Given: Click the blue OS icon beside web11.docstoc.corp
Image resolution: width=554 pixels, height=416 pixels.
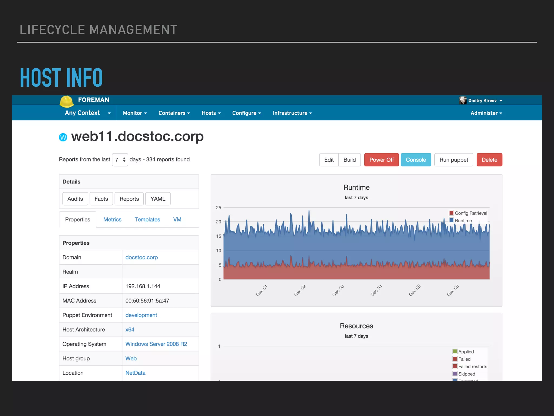Looking at the screenshot, I should click(x=63, y=137).
